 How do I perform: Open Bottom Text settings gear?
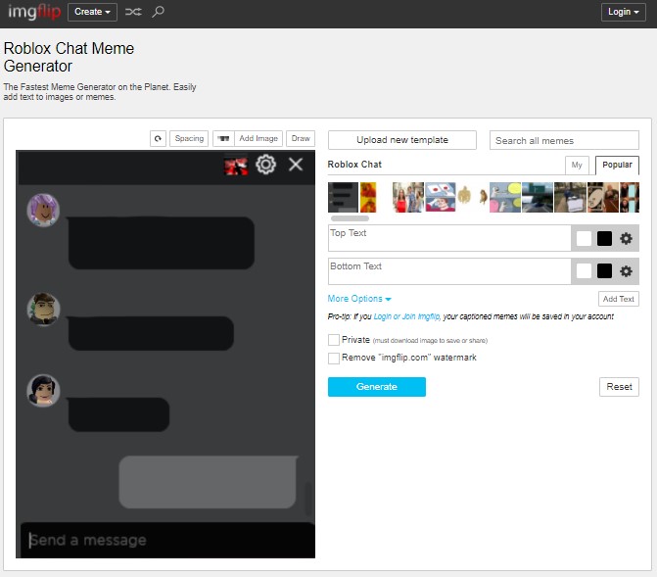(626, 271)
